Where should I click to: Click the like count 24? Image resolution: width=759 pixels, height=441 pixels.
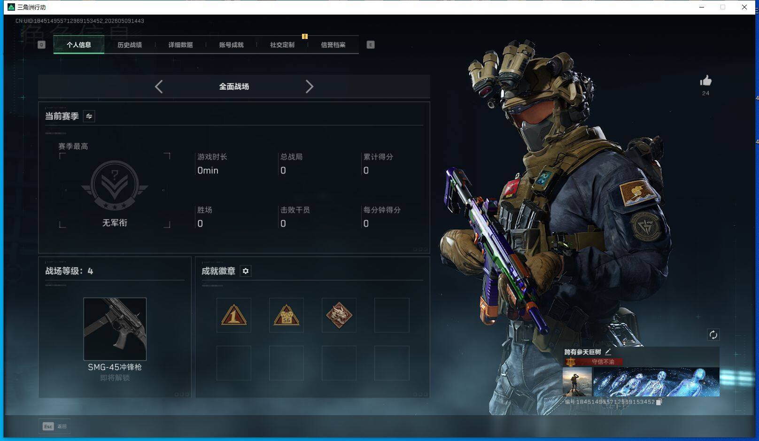click(x=705, y=93)
